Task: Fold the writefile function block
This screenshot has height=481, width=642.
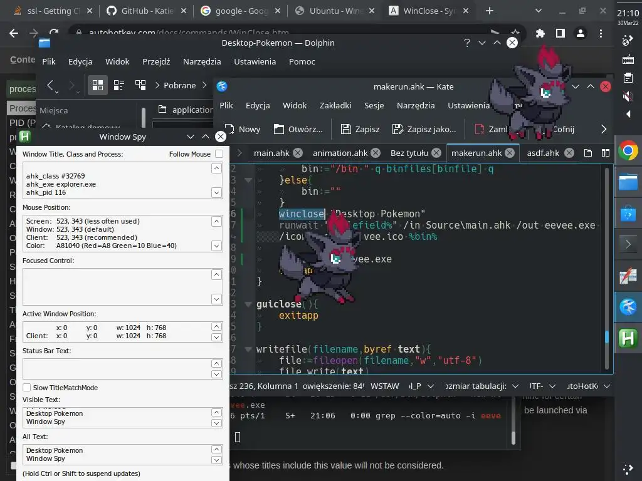Action: [x=248, y=349]
